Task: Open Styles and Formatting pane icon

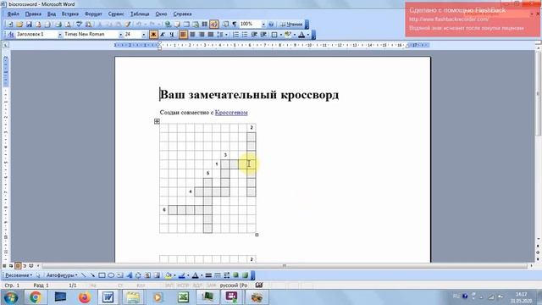Action: pyautogui.click(x=10, y=34)
